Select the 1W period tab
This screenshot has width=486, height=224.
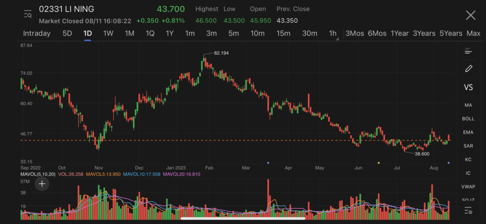pos(108,34)
